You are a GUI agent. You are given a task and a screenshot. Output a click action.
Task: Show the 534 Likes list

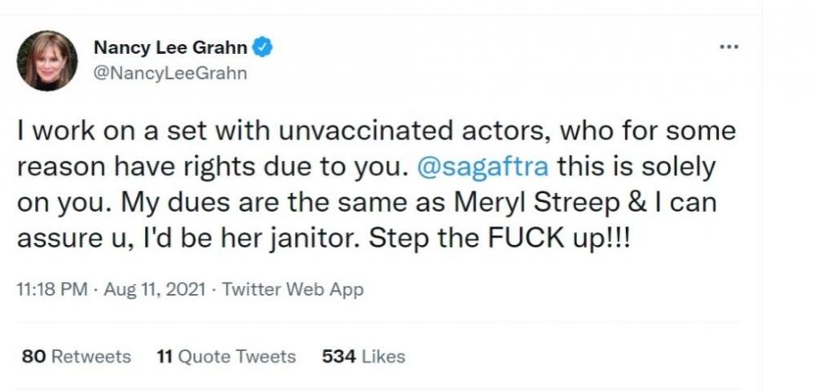tap(363, 356)
